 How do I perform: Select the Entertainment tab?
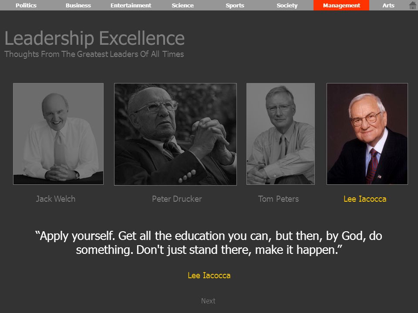[x=131, y=5]
